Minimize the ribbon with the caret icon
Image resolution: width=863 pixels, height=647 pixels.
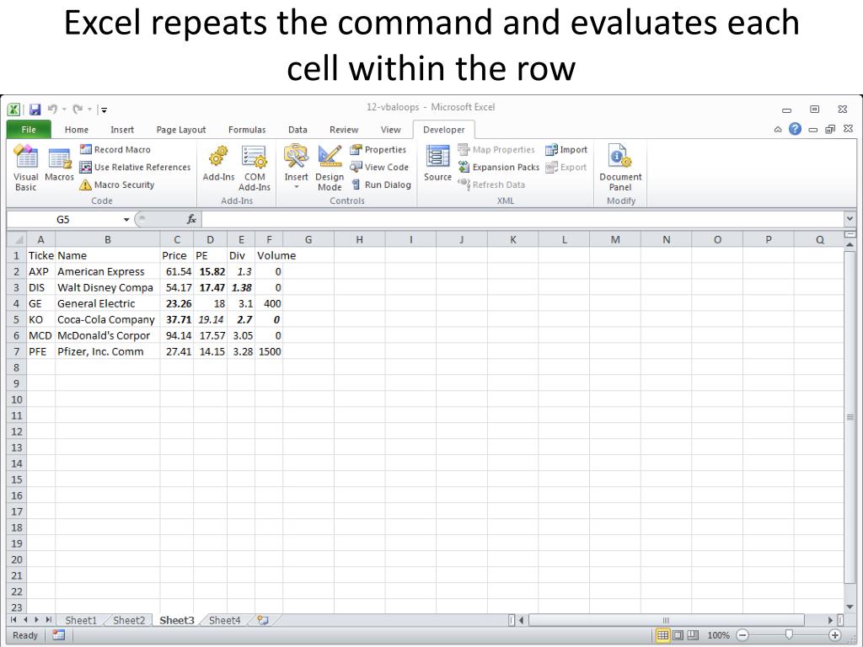[778, 130]
